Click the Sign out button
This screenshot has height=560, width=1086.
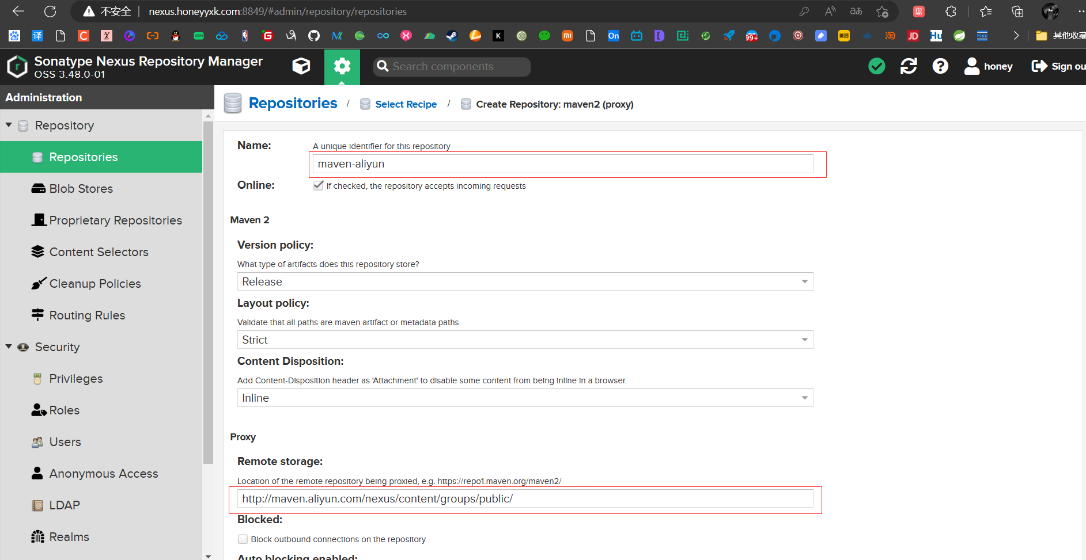tap(1058, 66)
